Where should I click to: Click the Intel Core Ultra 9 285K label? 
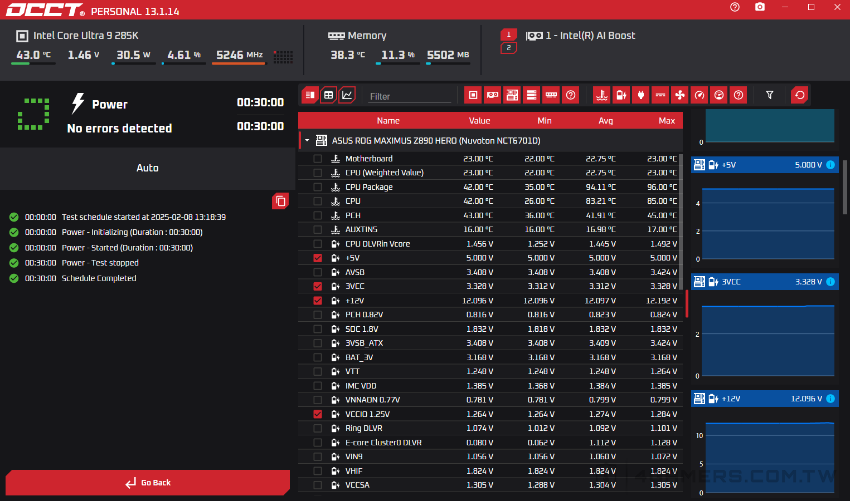click(x=86, y=36)
